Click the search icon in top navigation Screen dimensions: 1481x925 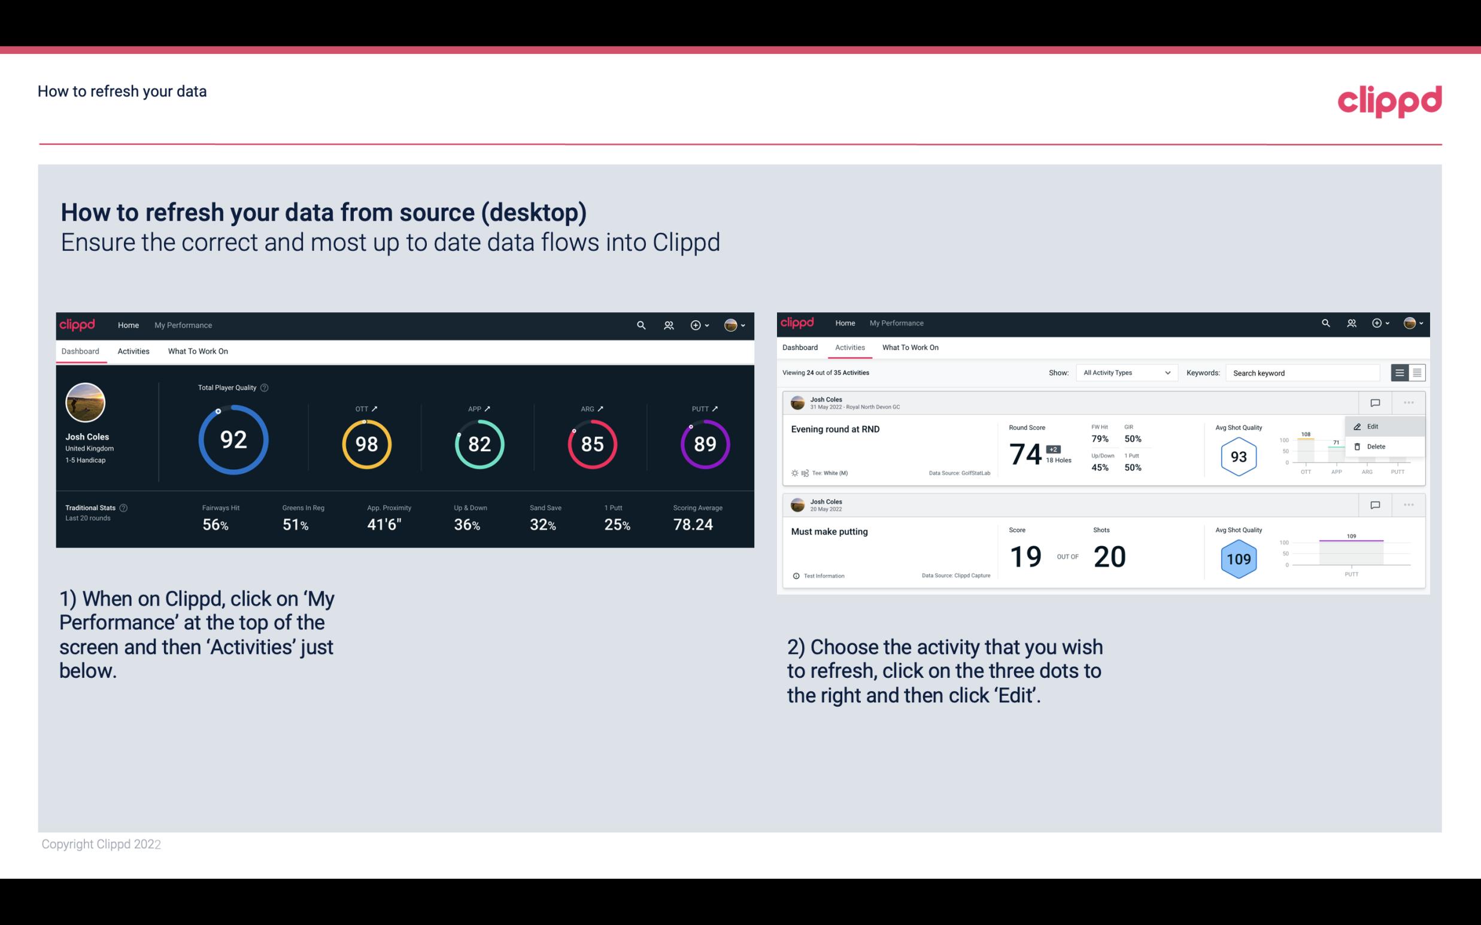coord(641,325)
